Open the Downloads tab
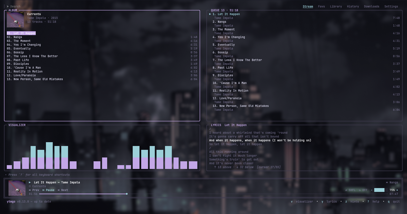 [372, 6]
